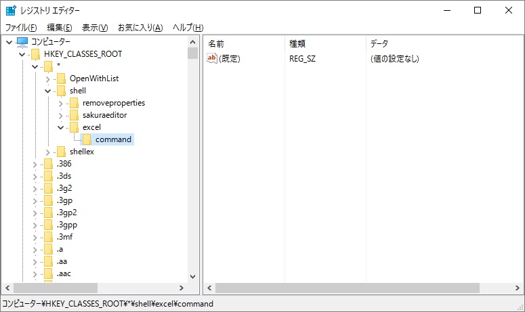Click the .3g2 folder icon

(x=49, y=188)
